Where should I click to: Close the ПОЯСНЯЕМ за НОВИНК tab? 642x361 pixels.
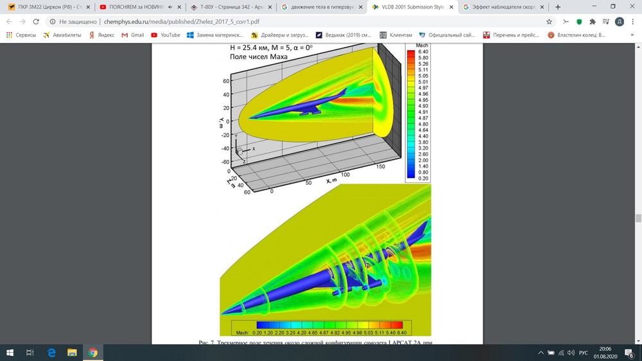pos(179,7)
